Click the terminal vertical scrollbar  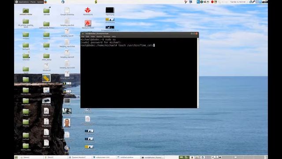[198, 73]
